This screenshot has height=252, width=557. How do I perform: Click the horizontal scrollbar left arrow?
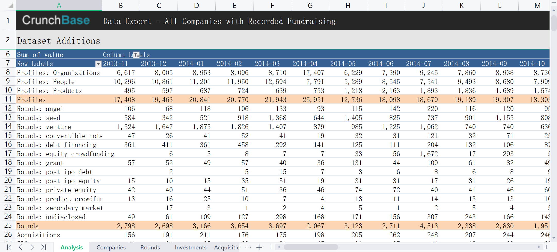coord(279,247)
